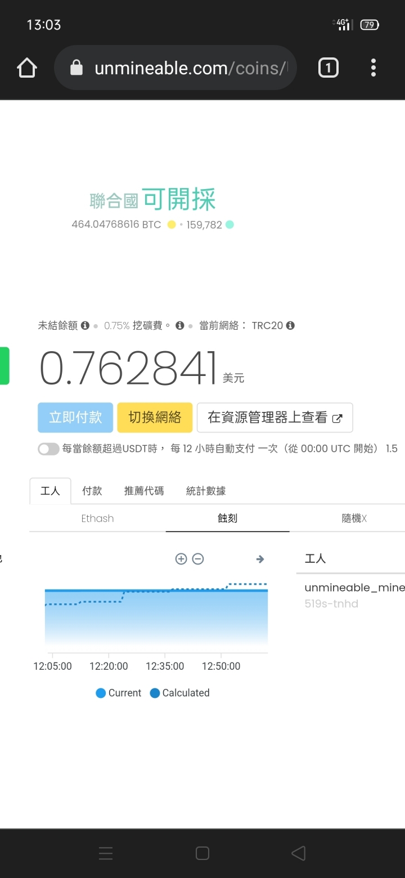Zoom out the hashrate chart

click(198, 559)
